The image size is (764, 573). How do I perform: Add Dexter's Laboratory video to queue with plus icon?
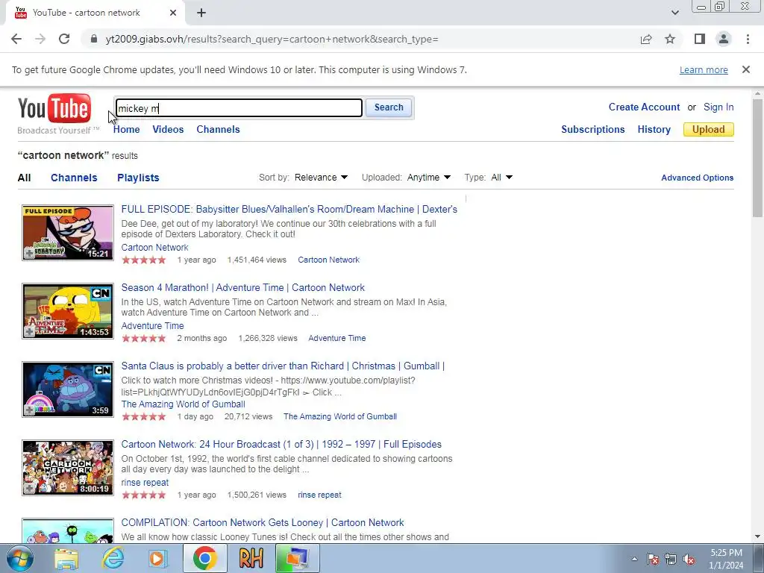(x=30, y=253)
